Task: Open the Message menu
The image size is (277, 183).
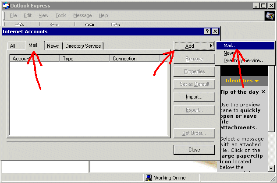Action: click(x=82, y=15)
